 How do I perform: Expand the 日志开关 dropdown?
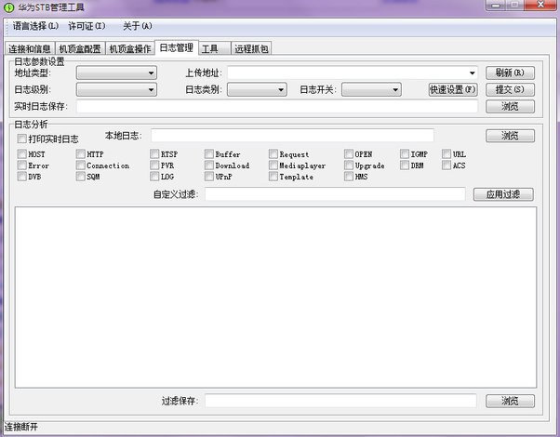click(x=371, y=89)
